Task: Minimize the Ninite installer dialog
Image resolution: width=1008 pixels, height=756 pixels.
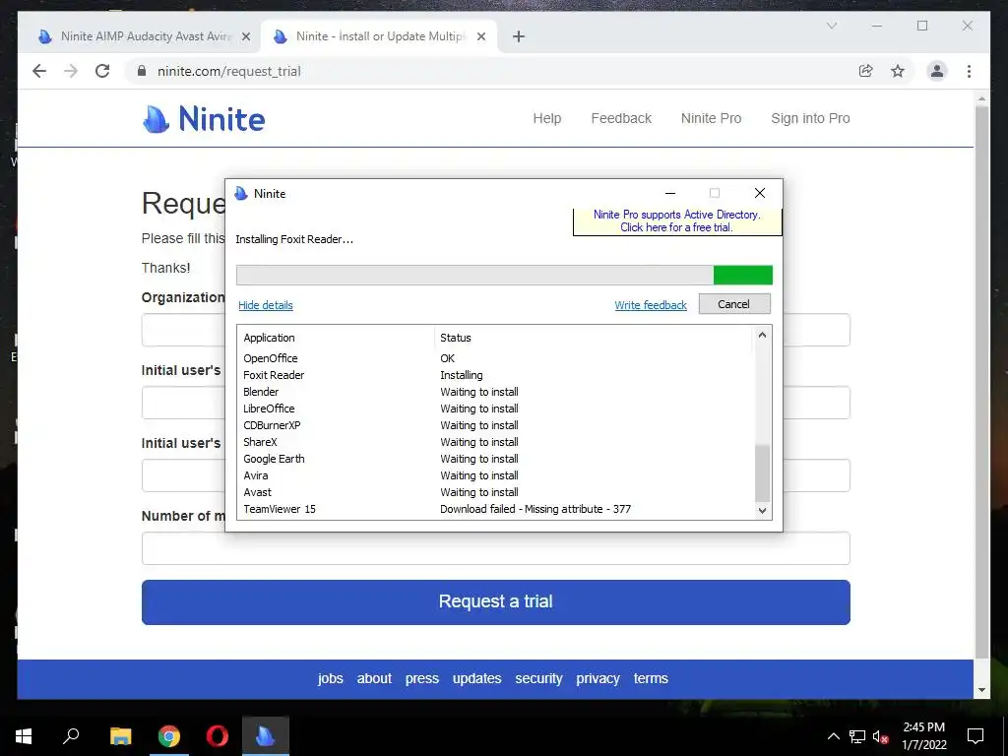Action: pos(669,193)
